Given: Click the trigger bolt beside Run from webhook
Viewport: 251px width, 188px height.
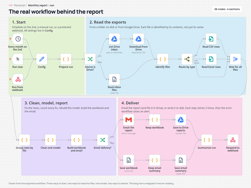Looking at the screenshot, I should coord(10,79).
